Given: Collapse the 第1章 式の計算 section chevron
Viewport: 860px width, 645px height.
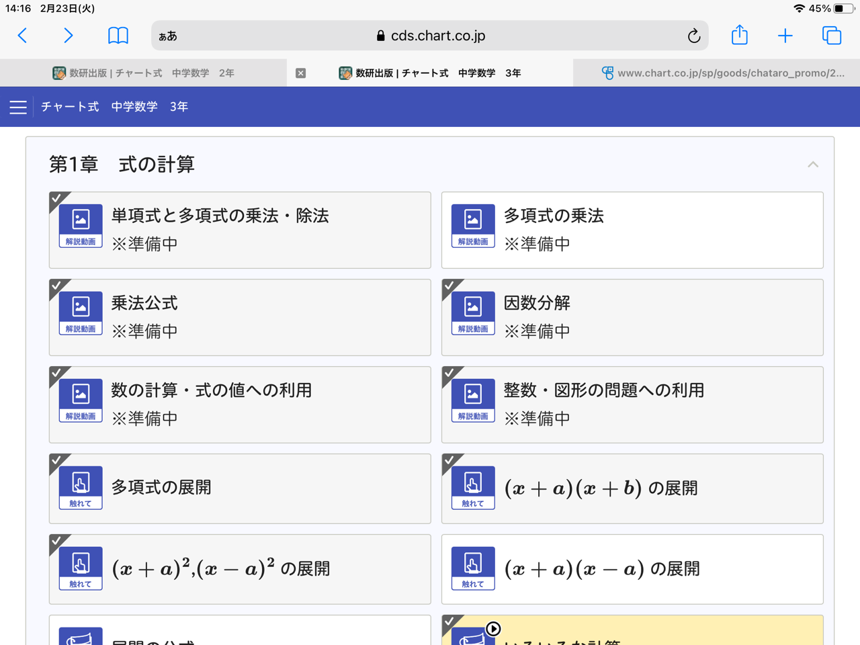Looking at the screenshot, I should 813,164.
